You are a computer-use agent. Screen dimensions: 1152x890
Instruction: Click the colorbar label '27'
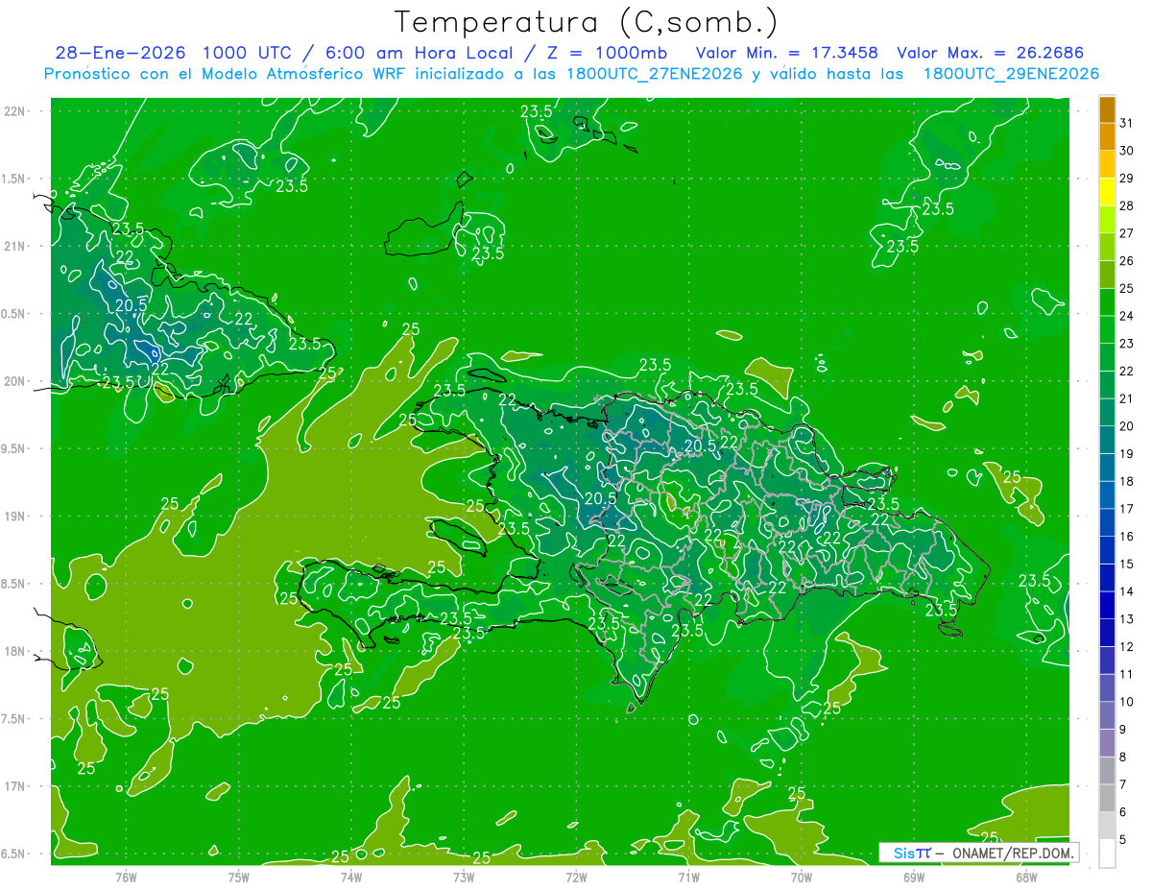(1127, 233)
